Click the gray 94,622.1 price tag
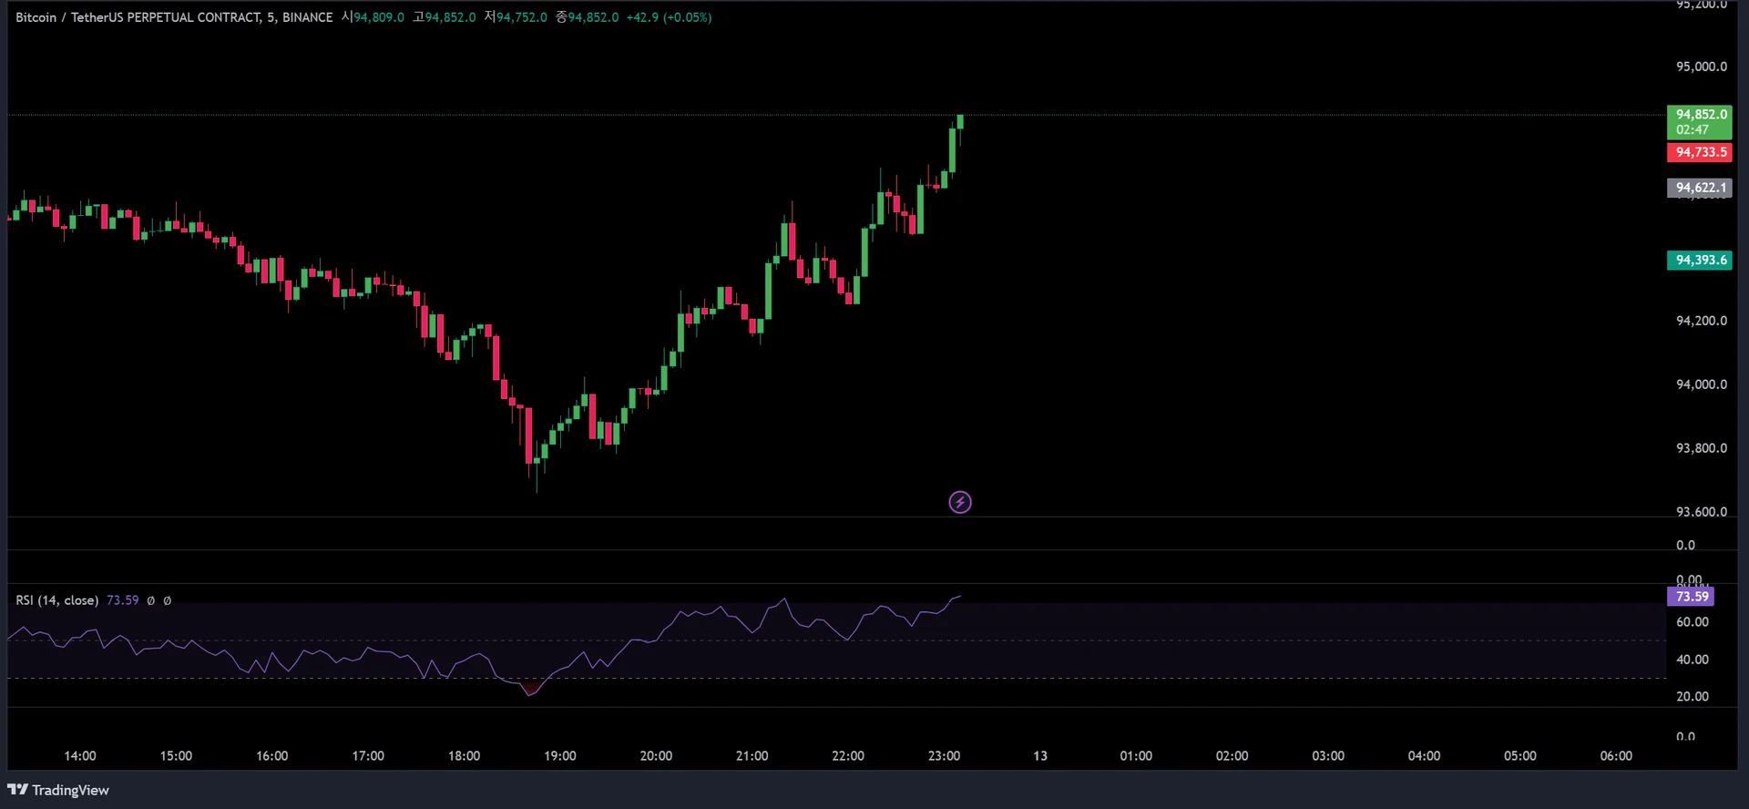 (x=1699, y=188)
